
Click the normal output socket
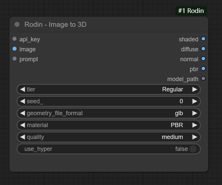[203, 59]
